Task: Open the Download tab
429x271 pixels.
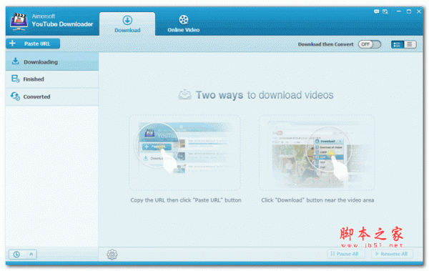Action: (x=127, y=24)
